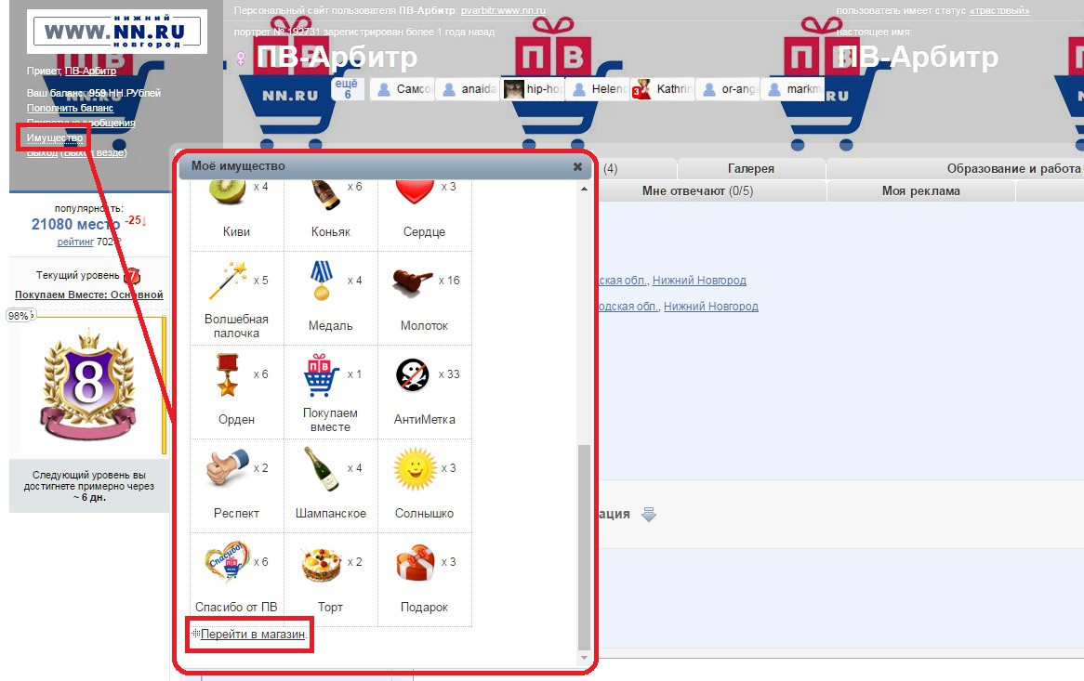Click Перейти в магазин link
Screen dimensions: 1084x681
pos(252,634)
